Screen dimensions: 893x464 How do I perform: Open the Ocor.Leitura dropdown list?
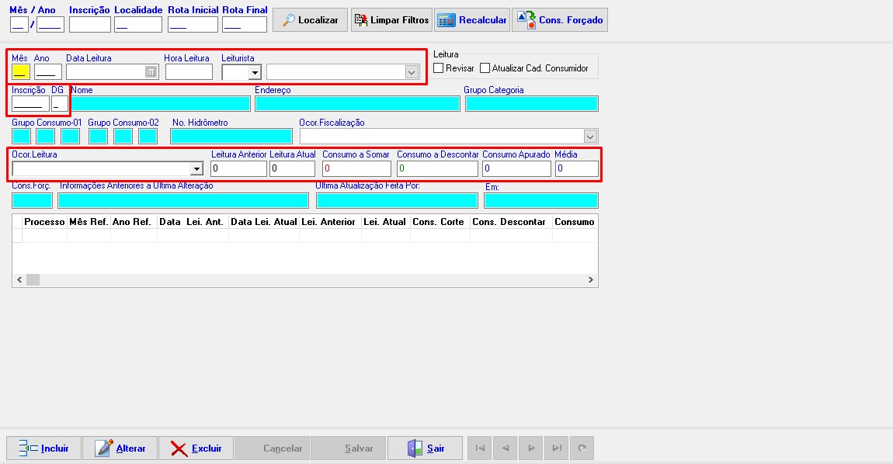196,169
